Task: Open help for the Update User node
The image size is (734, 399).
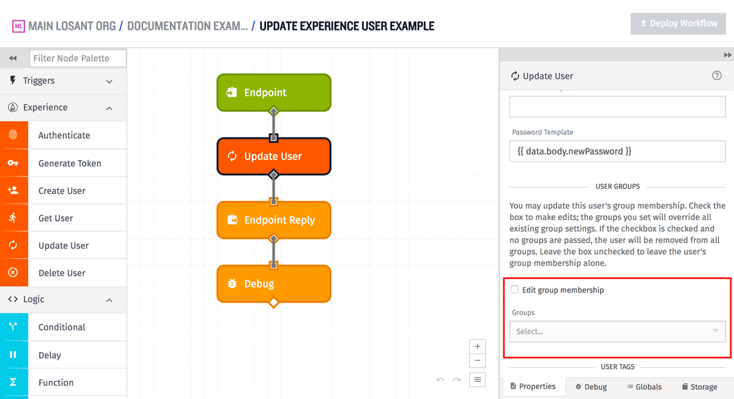Action: pos(717,76)
